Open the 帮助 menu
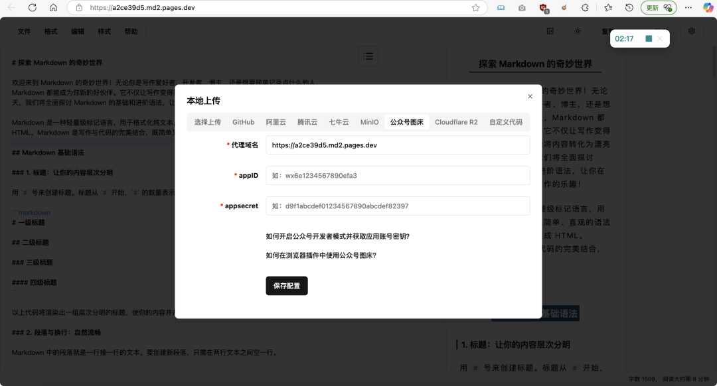Screen dimensions: 717x386 pyautogui.click(x=131, y=31)
